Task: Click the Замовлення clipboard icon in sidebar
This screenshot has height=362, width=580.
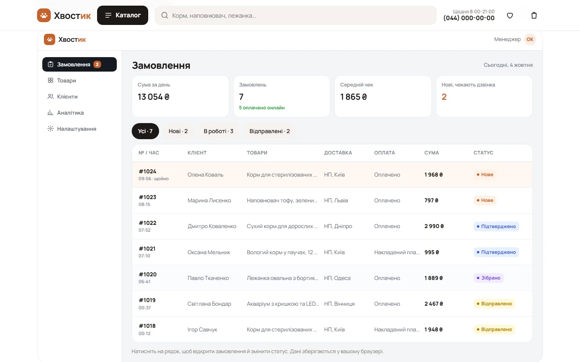Action: pyautogui.click(x=50, y=64)
